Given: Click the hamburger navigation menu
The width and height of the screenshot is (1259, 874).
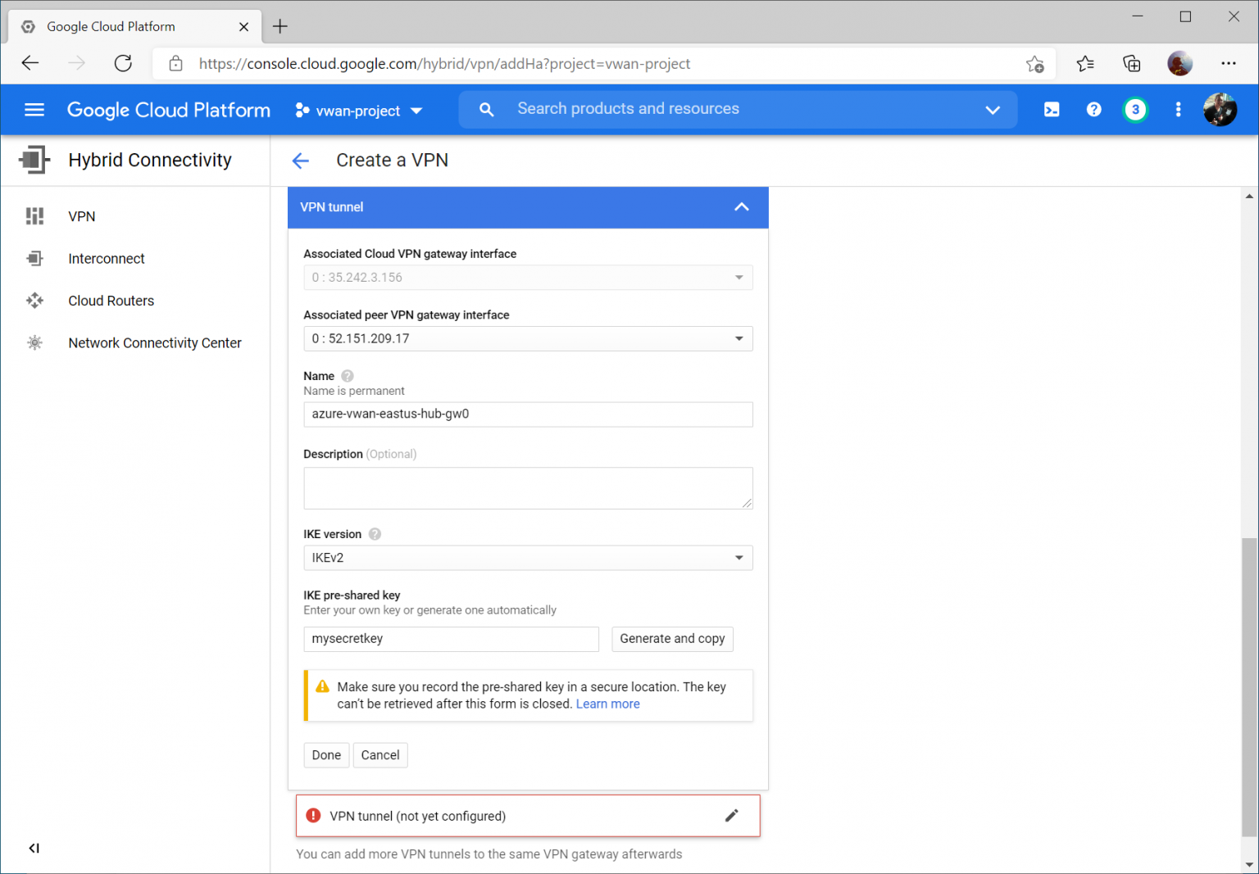Looking at the screenshot, I should (34, 109).
